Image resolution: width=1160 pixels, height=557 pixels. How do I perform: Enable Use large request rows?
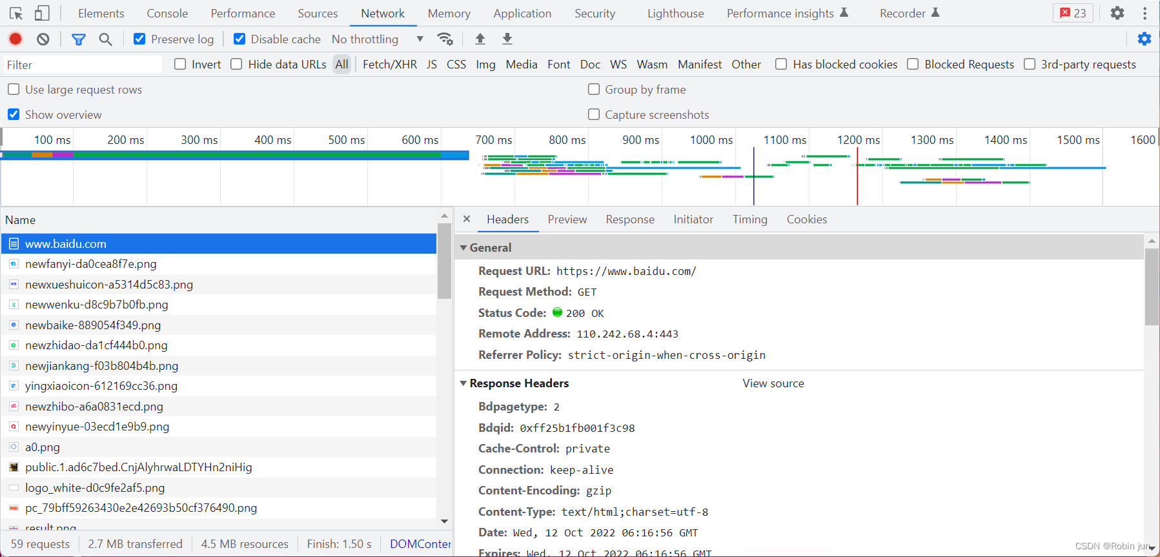click(14, 89)
